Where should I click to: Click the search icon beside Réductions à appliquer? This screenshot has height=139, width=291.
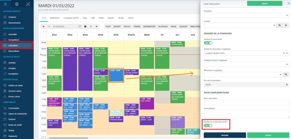287,75
